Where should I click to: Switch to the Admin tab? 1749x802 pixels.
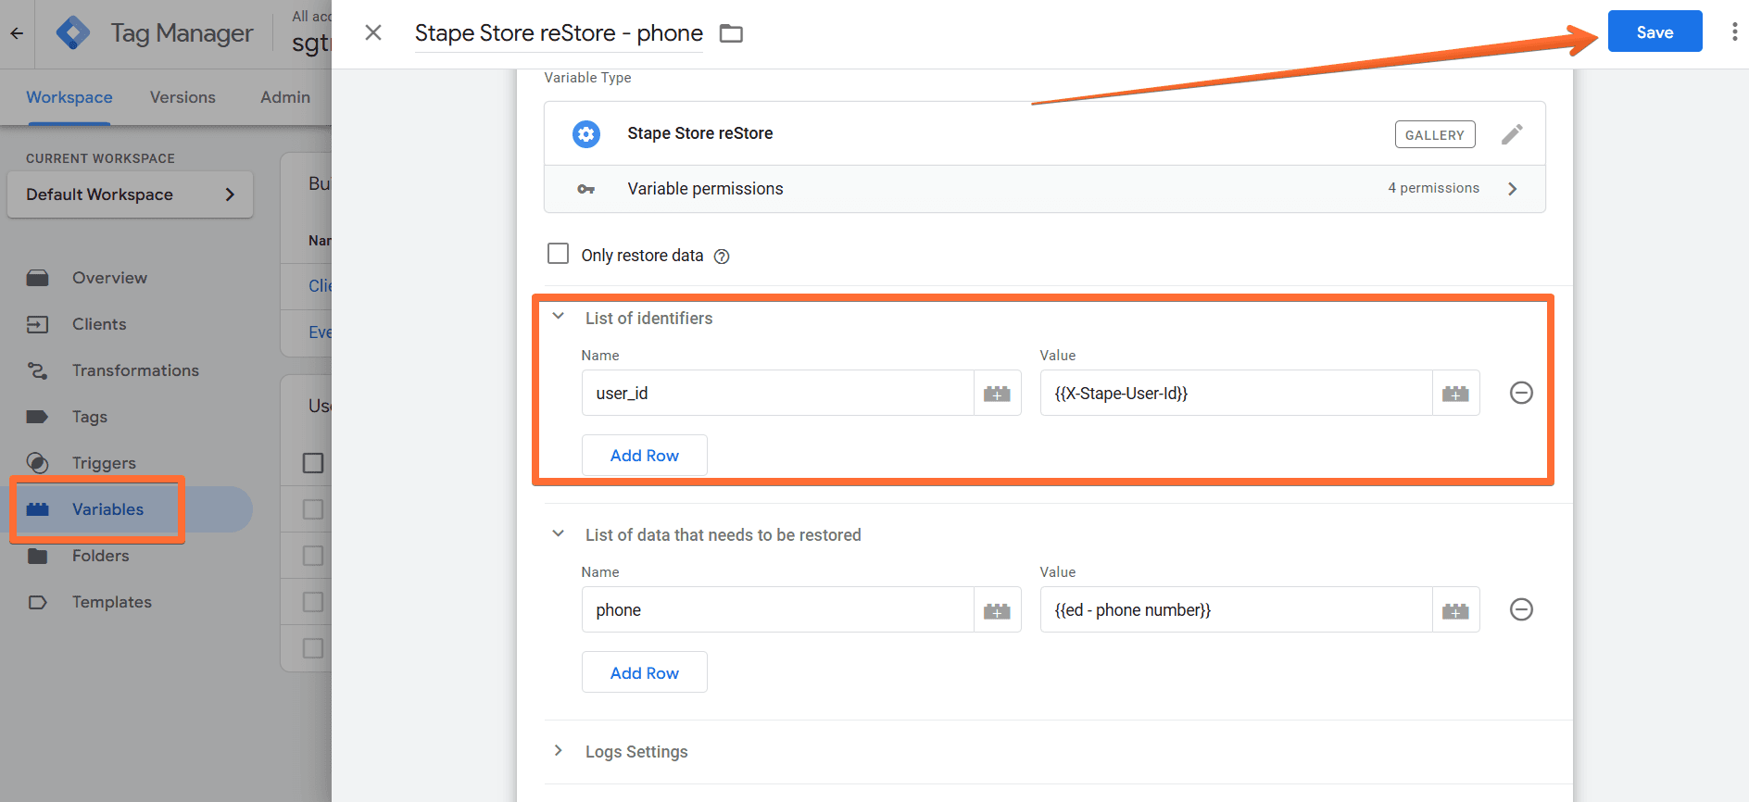pyautogui.click(x=285, y=97)
